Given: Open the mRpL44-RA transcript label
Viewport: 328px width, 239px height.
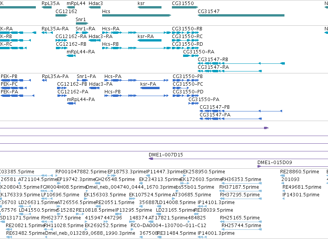Looking at the screenshot, I should pos(81,52).
